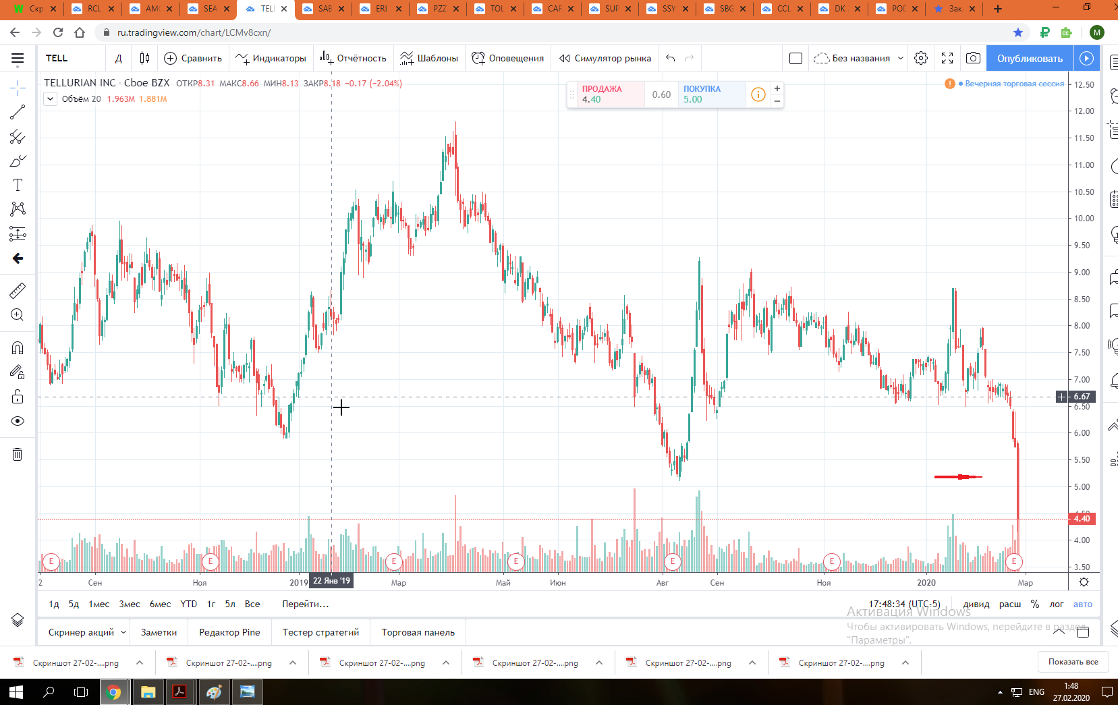Click the black arrow icon in drawing toolbar

(x=18, y=258)
